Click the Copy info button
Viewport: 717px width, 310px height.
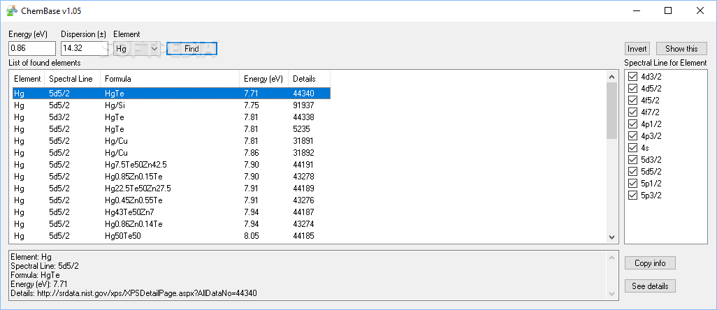click(x=650, y=263)
